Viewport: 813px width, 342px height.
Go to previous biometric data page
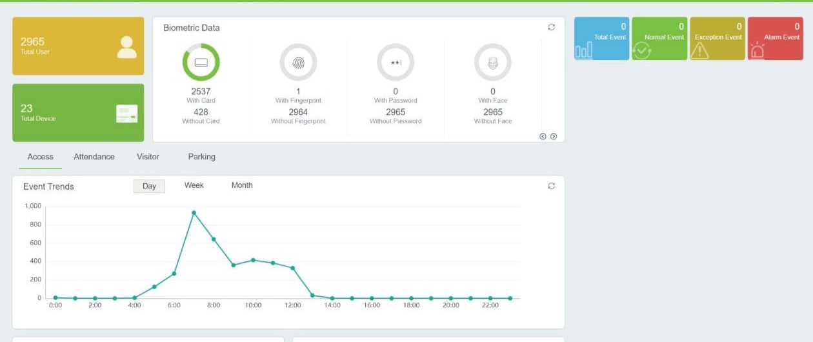click(x=543, y=136)
